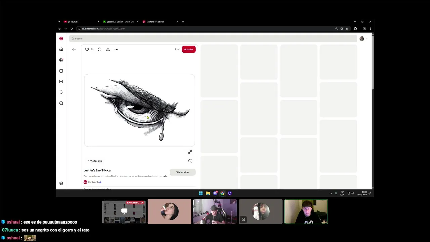Open Pinterest messages chat icon

click(61, 103)
